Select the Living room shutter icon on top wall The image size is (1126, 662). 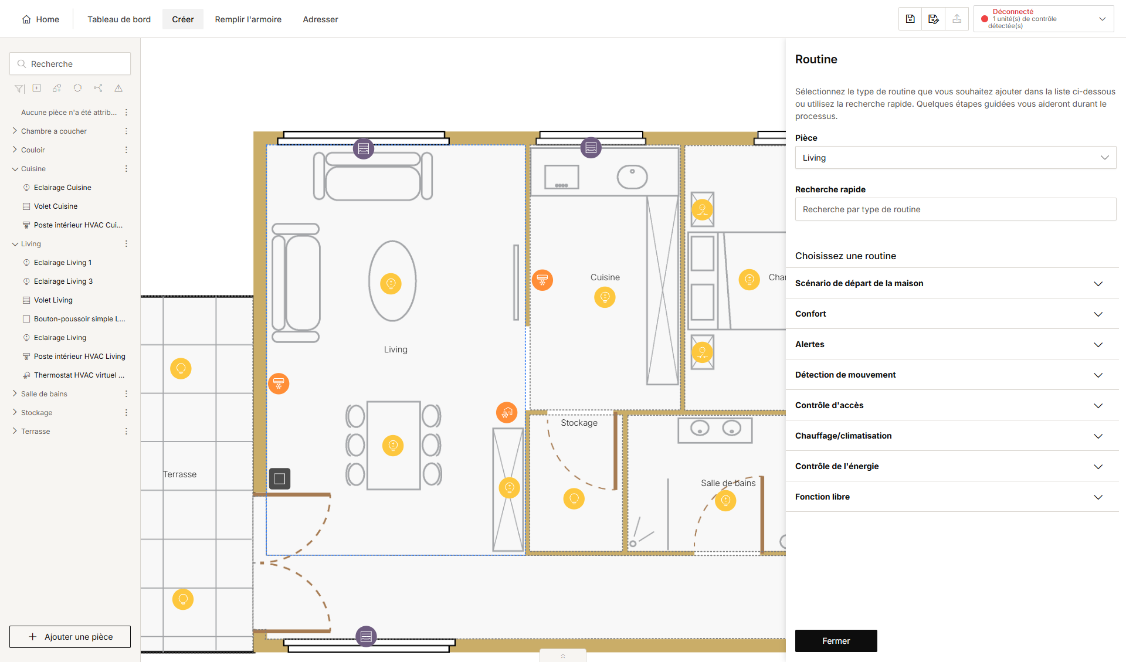tap(364, 148)
